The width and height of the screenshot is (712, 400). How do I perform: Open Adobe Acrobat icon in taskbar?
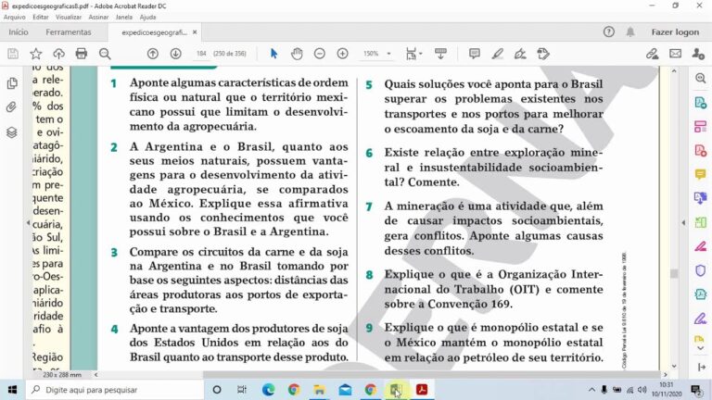422,390
